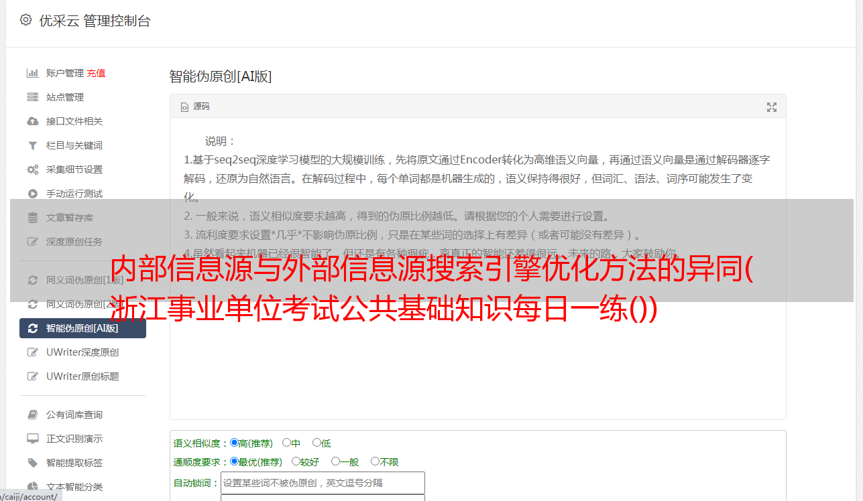Click the 手动运行测试 play icon

[x=32, y=194]
